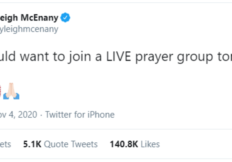232x162 pixels.
Task: Click the partially visible Retweets label
Action: pyautogui.click(x=5, y=144)
